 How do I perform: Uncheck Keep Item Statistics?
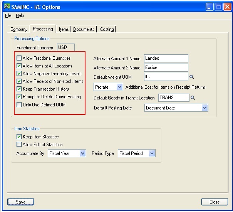[19, 137]
